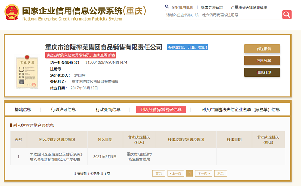This screenshot has height=186, width=301.
Task: Click the 下一页 next page button
Action: pyautogui.click(x=204, y=173)
